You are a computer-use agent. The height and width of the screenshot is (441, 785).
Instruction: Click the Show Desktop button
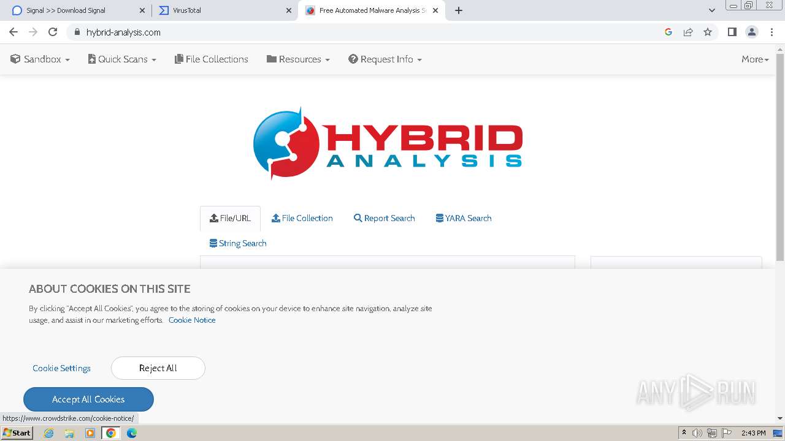tap(778, 433)
